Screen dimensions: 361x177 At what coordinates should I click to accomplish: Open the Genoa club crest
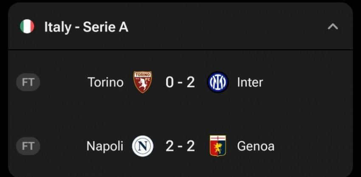tap(218, 146)
